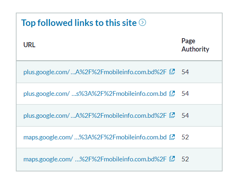Screen dimensions: 228x179
Task: Click the 'URL' column header
Action: (x=29, y=45)
